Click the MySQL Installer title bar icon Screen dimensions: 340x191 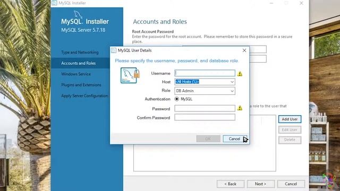pos(54,3)
